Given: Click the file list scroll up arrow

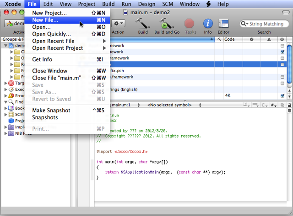Looking at the screenshot, I should coord(289,91).
